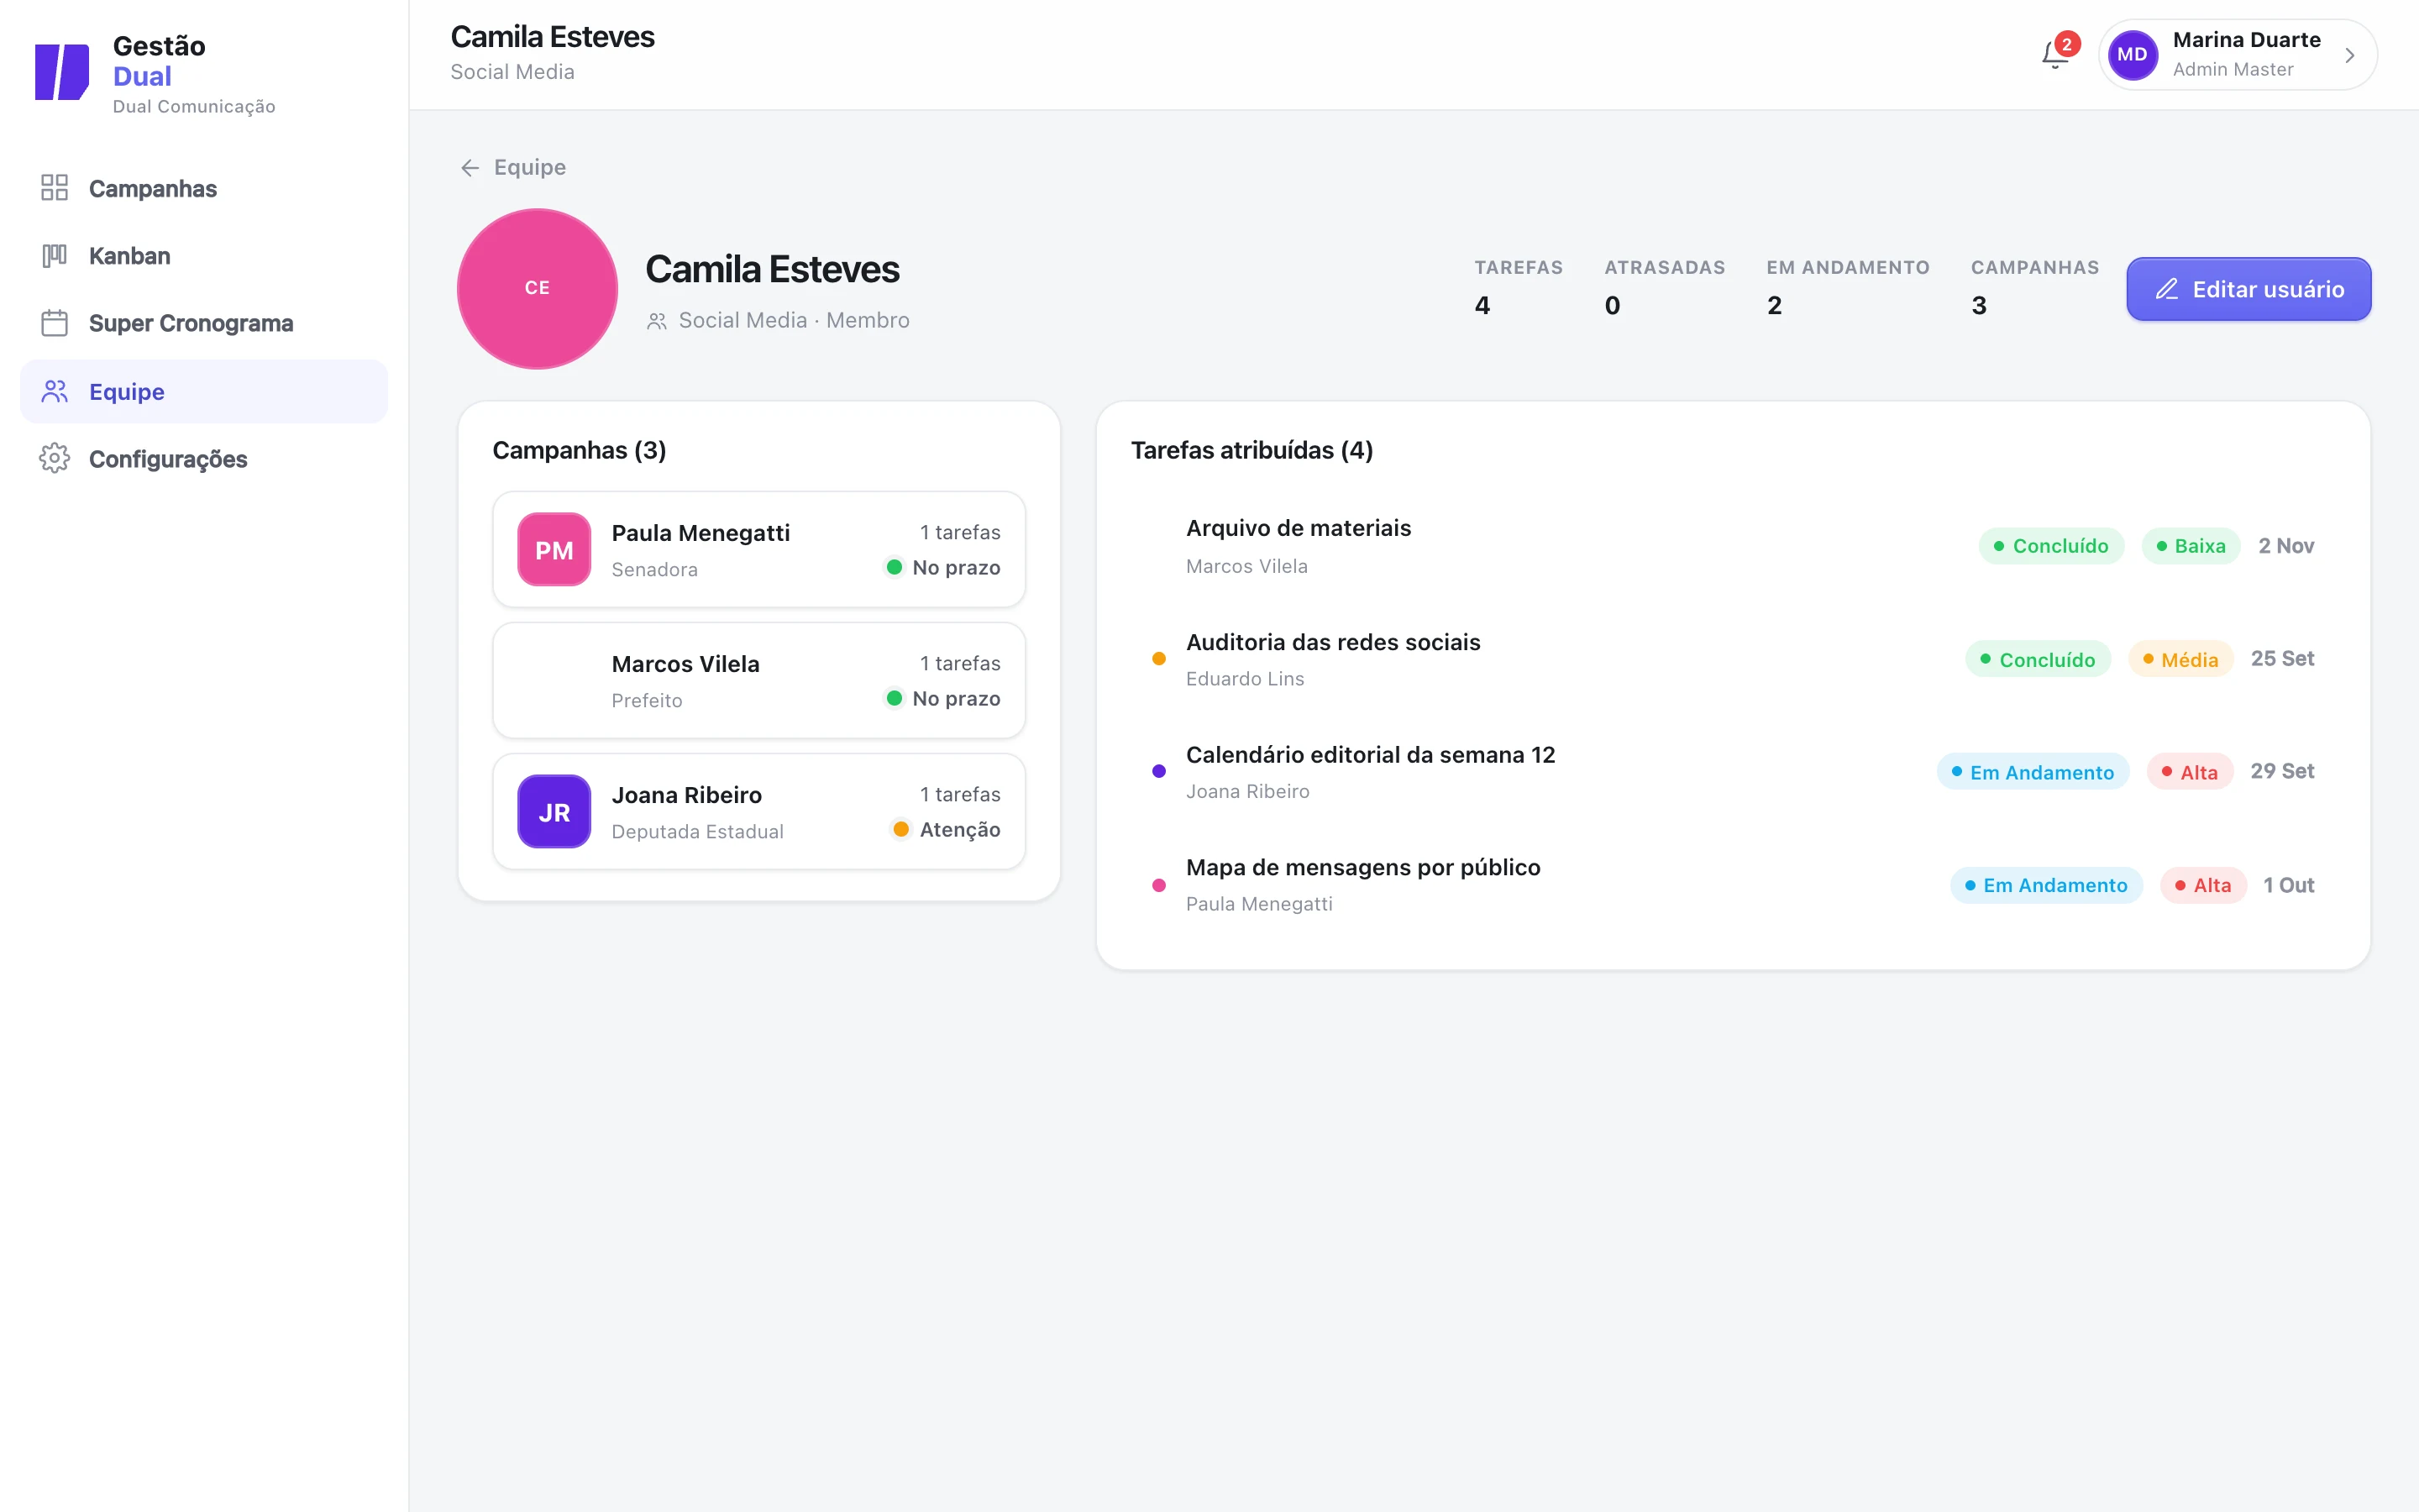Image resolution: width=2419 pixels, height=1512 pixels.
Task: Click Concluído badge on Arquivo de materiais
Action: coord(2051,546)
